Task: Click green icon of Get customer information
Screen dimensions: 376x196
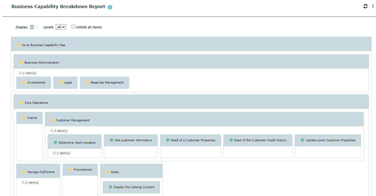Action: click(111, 140)
